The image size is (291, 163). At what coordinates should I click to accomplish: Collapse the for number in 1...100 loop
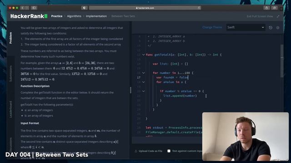coord(144,73)
